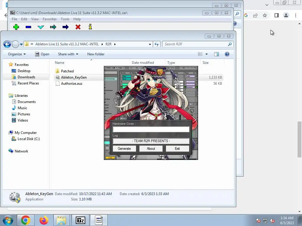Image resolution: width=302 pixels, height=226 pixels.
Task: Select Recent Places in Favorites
Action: tap(28, 83)
